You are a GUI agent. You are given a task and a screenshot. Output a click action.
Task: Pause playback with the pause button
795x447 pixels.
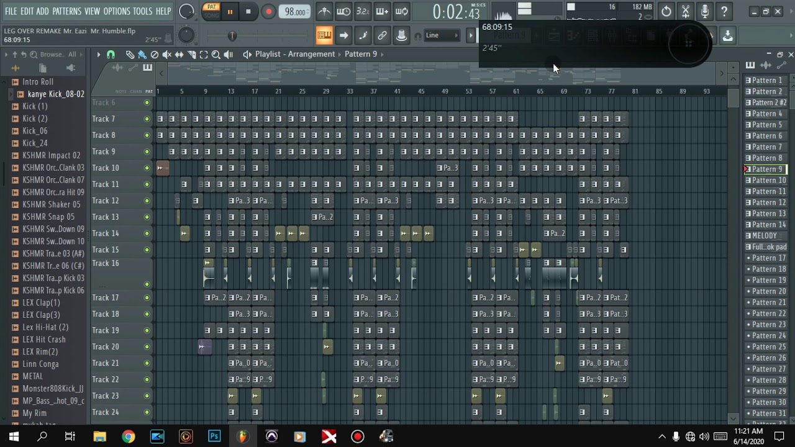coord(230,12)
